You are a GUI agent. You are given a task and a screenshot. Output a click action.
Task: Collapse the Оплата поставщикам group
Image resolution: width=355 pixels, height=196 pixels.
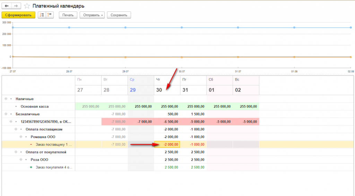tap(16, 129)
